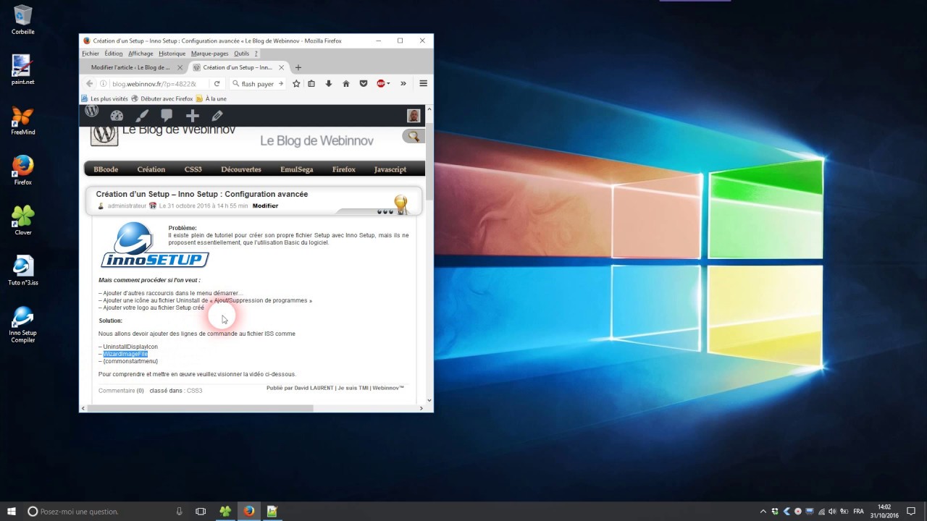Click the Modifier link under article title

pyautogui.click(x=265, y=206)
